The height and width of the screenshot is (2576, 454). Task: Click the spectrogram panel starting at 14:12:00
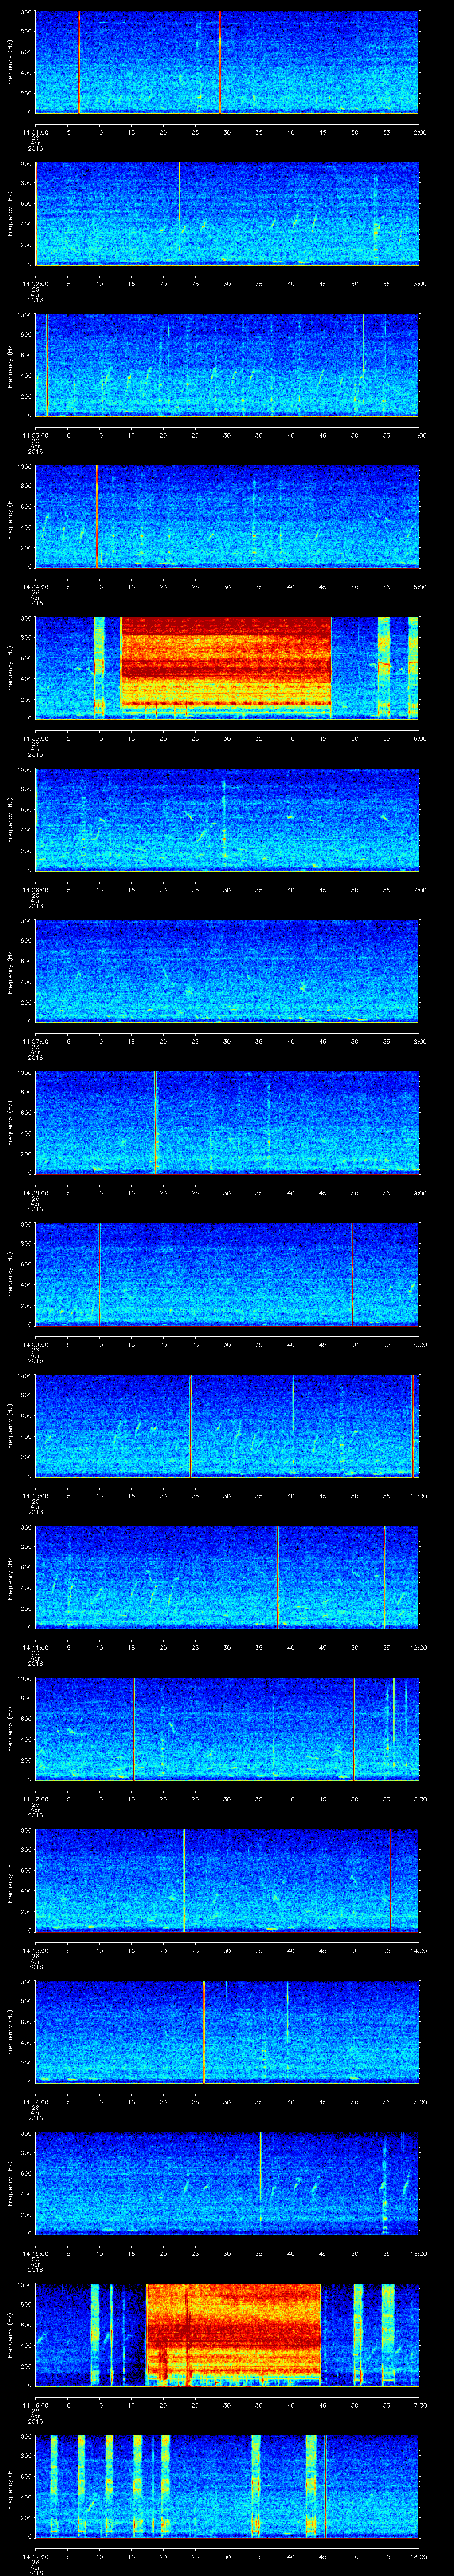[x=227, y=1729]
